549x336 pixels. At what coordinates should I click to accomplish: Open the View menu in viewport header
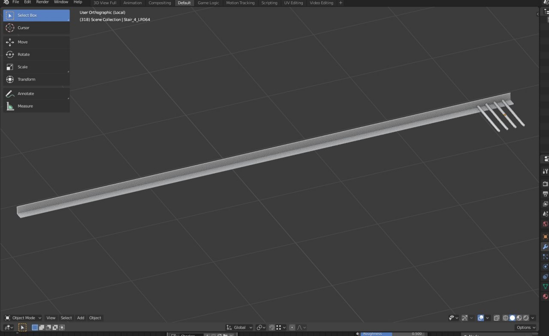click(51, 318)
